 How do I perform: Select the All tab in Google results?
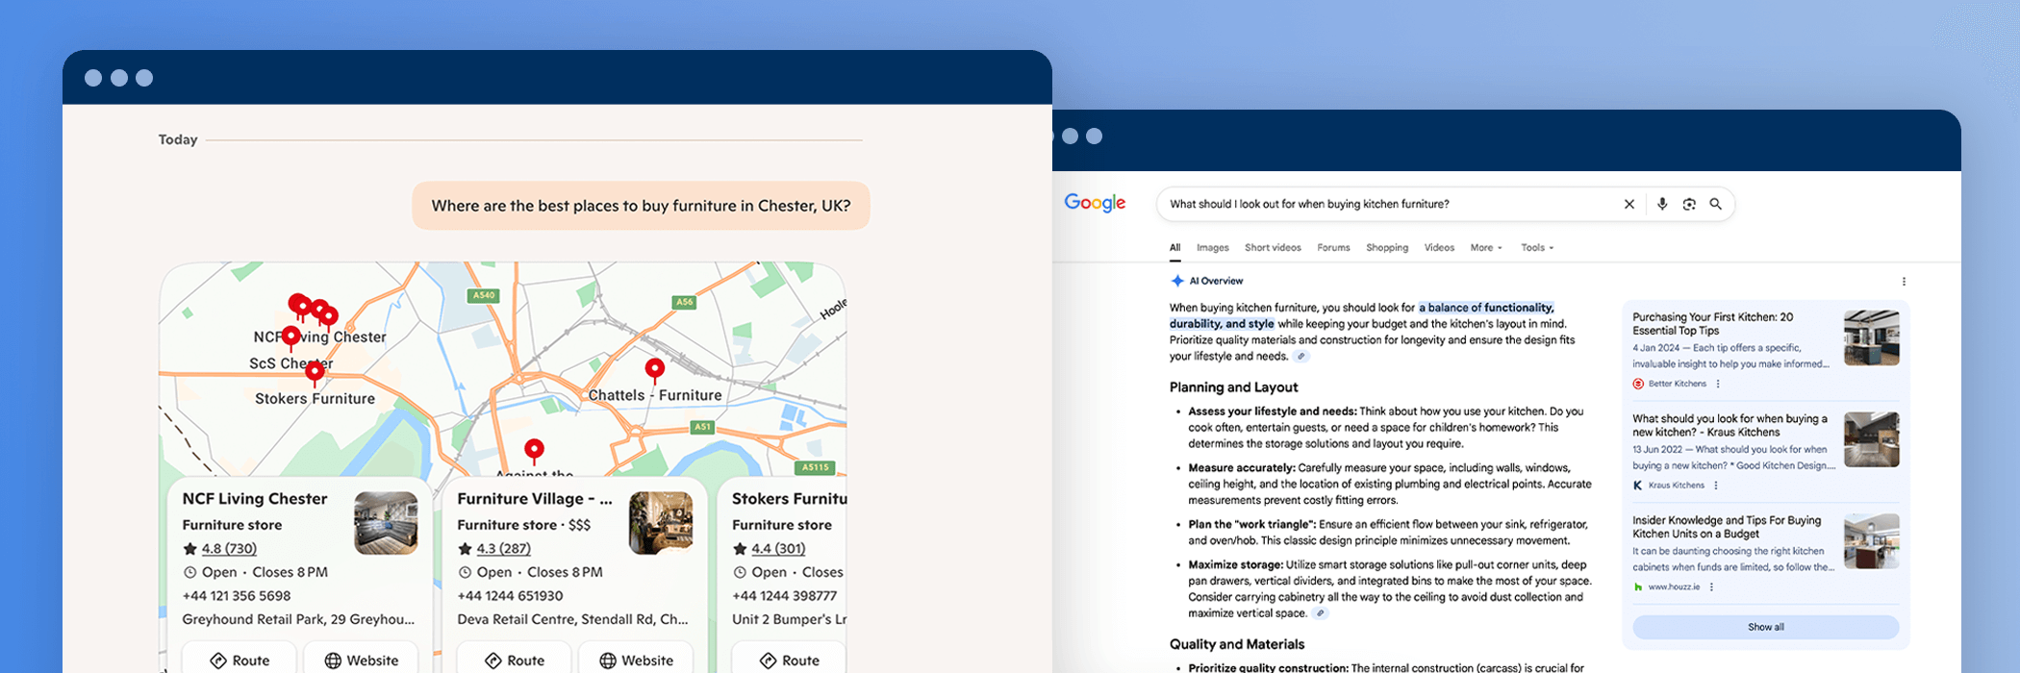pos(1174,248)
